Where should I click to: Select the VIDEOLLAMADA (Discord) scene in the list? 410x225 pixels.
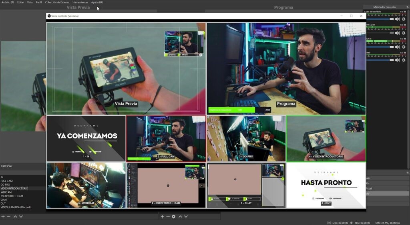point(16,207)
